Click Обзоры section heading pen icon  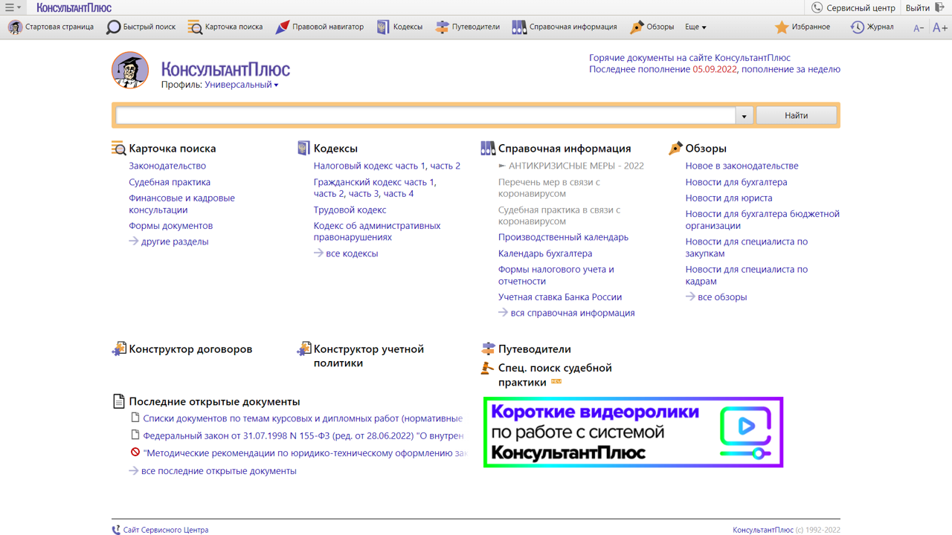(675, 148)
